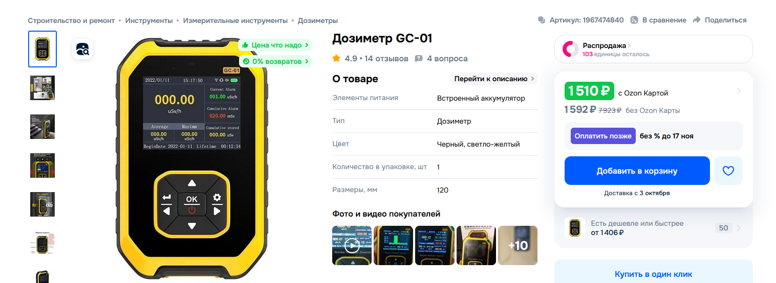This screenshot has height=283, width=776.
Task: Open the Измерительные инструменты breadcrumb
Action: (235, 20)
